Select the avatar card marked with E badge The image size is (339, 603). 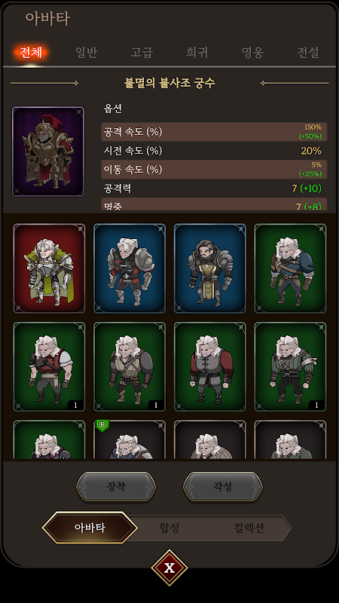pos(130,440)
